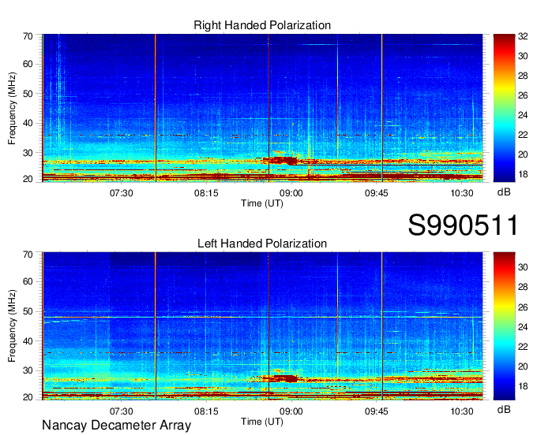The width and height of the screenshot is (537, 435).
Task: Click the '60' frequency tick of Right Handed plot
Action: click(x=28, y=65)
